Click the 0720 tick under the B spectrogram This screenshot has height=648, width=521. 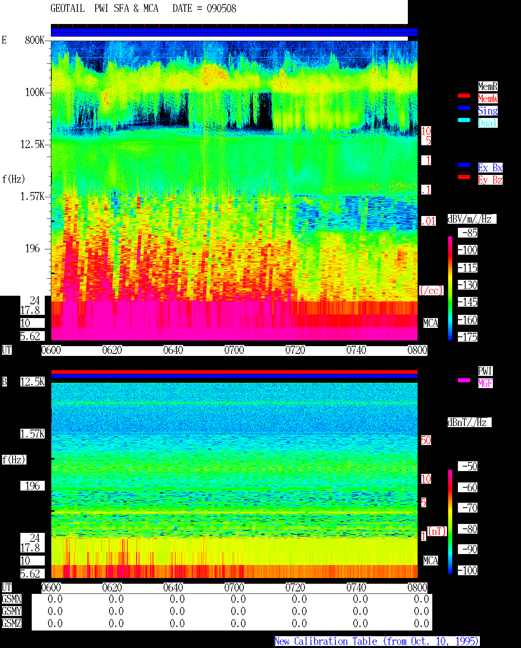295,587
